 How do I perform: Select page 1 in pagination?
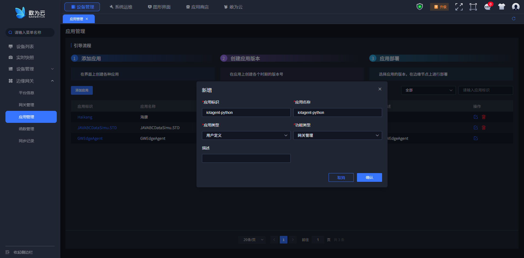284,240
